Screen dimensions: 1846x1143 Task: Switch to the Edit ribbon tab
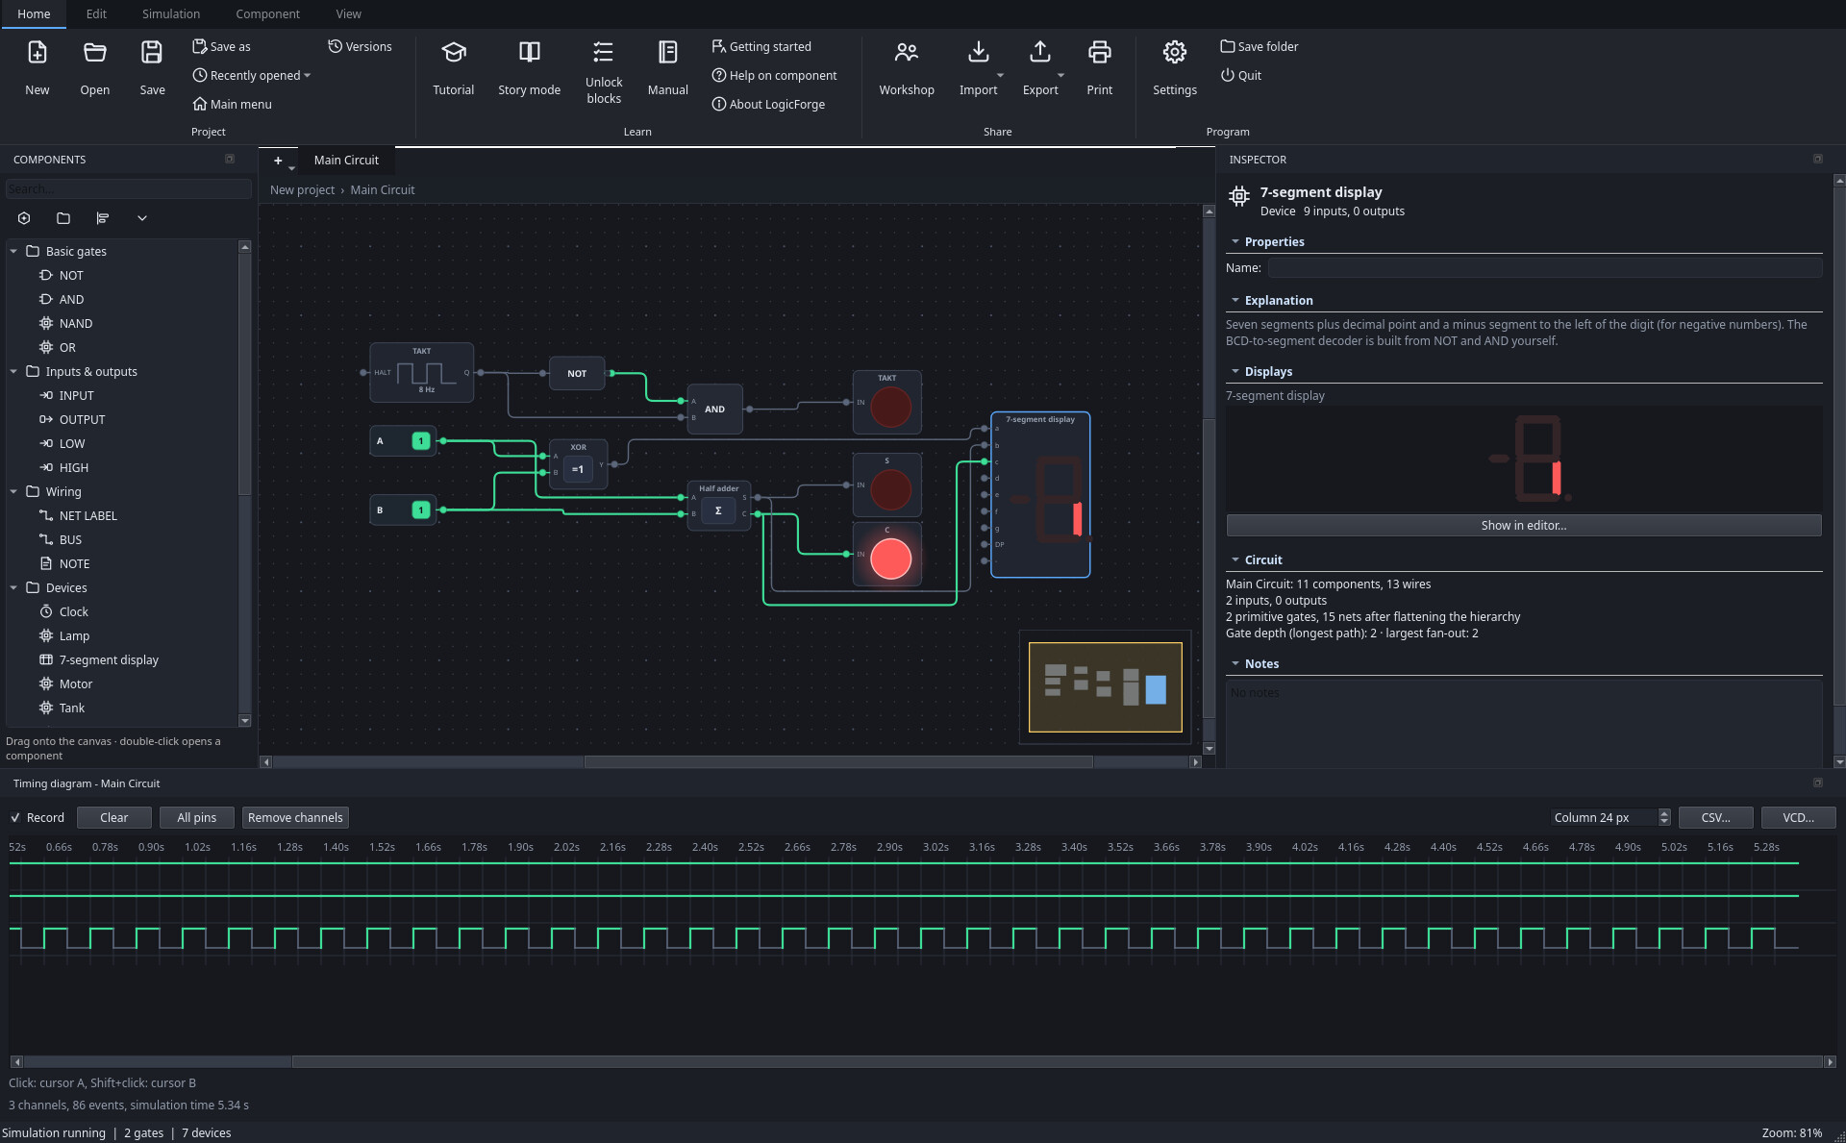[96, 13]
